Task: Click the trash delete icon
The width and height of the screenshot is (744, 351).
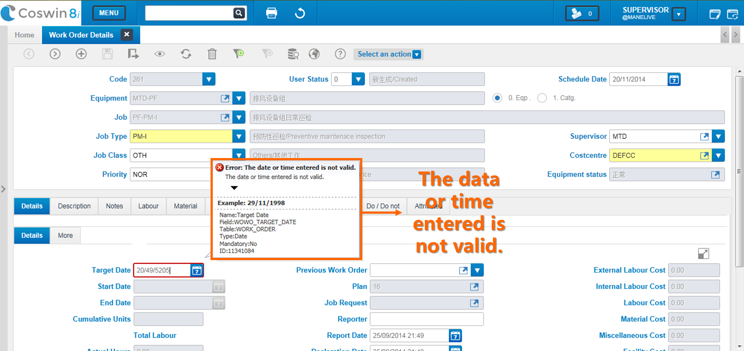Action: coord(212,54)
